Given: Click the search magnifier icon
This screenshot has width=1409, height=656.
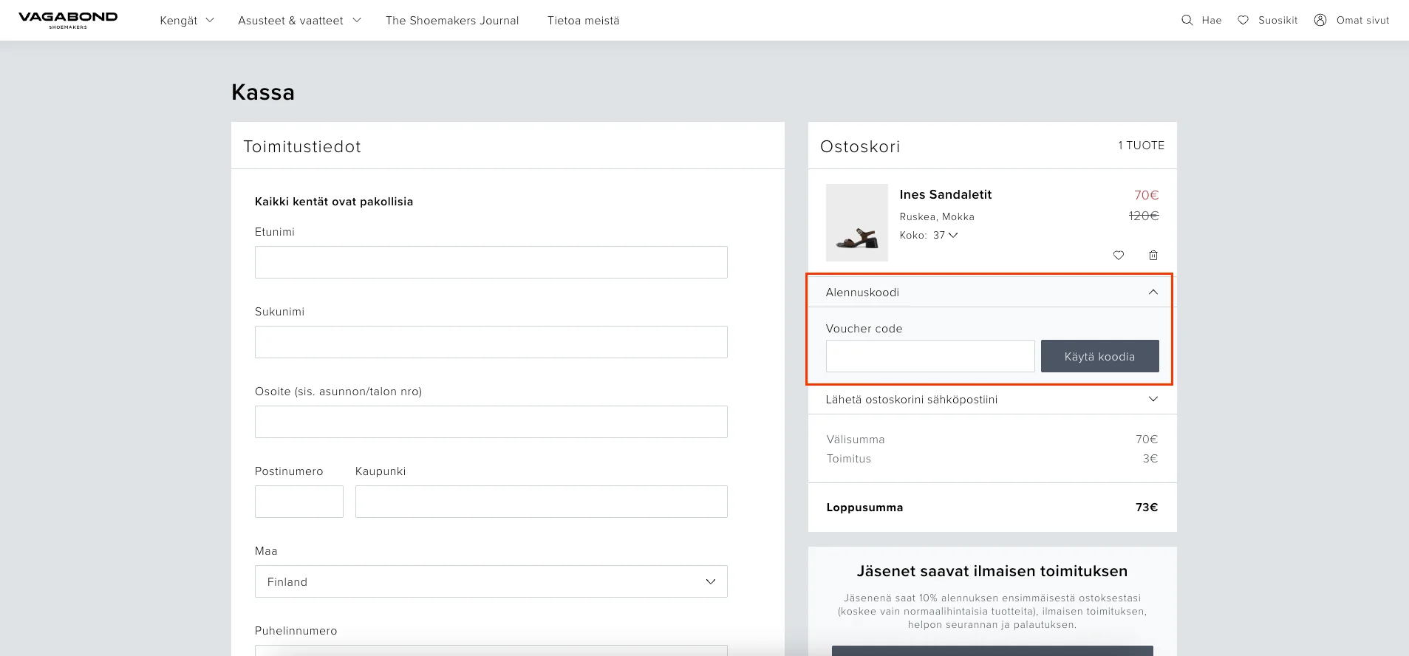Looking at the screenshot, I should [1187, 20].
